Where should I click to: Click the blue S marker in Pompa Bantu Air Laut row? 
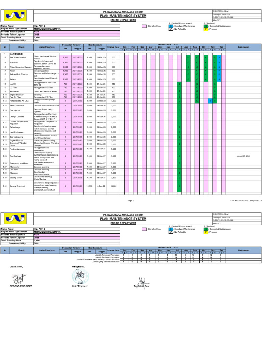pos(210,101)
